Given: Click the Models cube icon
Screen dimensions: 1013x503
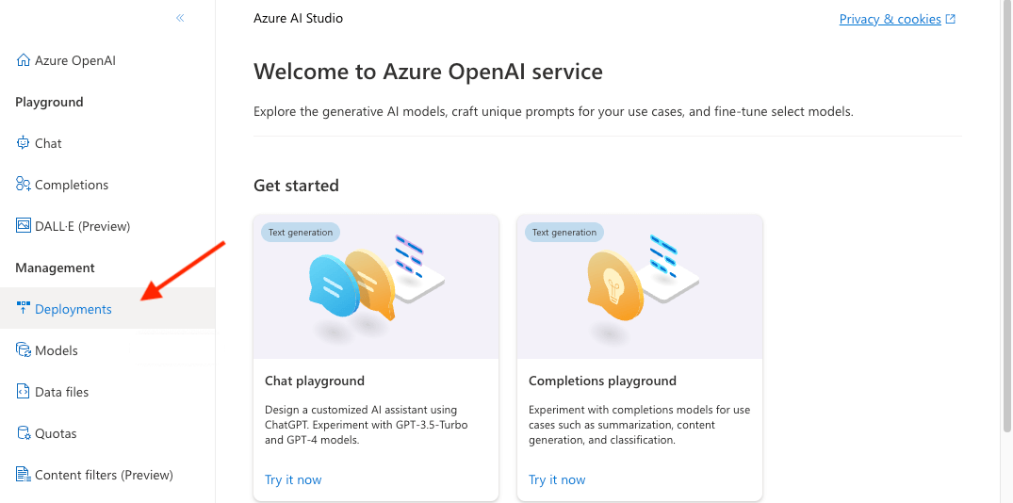Looking at the screenshot, I should [x=24, y=350].
